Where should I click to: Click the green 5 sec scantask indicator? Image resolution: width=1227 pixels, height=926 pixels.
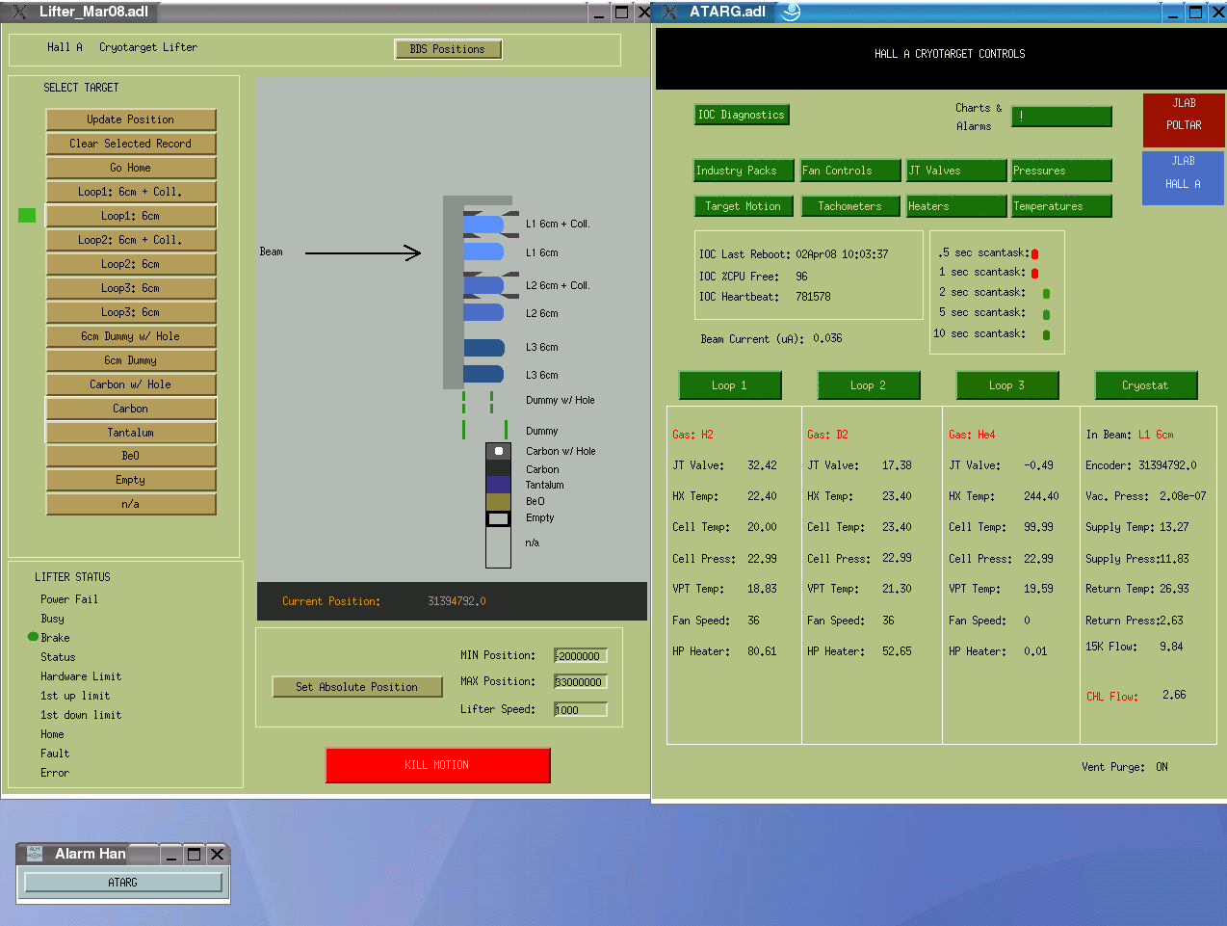click(1047, 314)
